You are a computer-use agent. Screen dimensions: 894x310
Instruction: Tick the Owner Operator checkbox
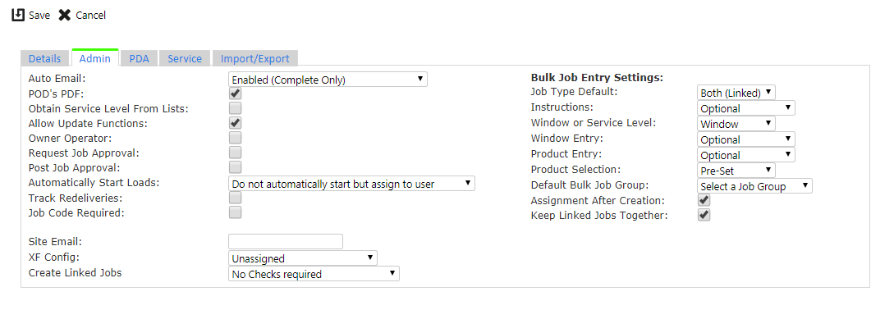tap(235, 137)
